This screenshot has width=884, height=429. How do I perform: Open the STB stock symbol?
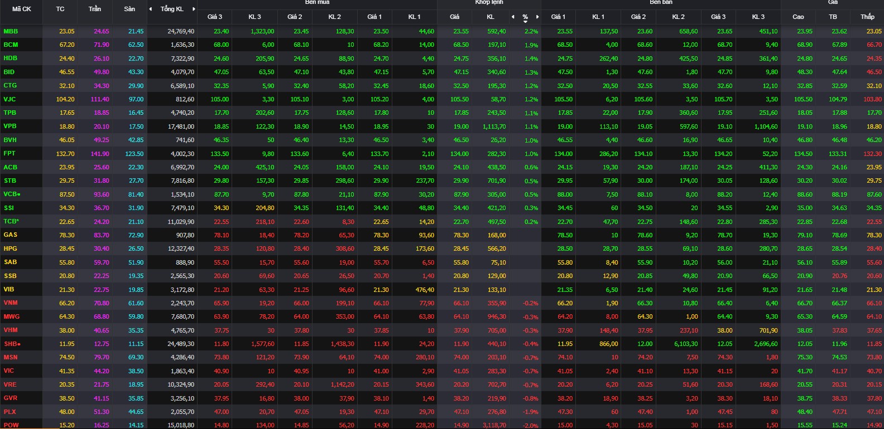[x=10, y=181]
